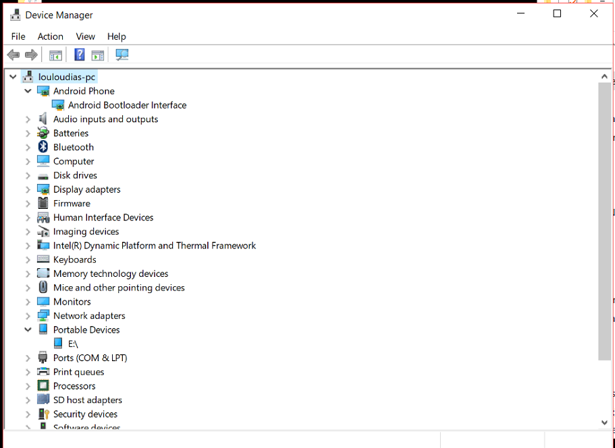Click the Batteries category icon

(43, 133)
